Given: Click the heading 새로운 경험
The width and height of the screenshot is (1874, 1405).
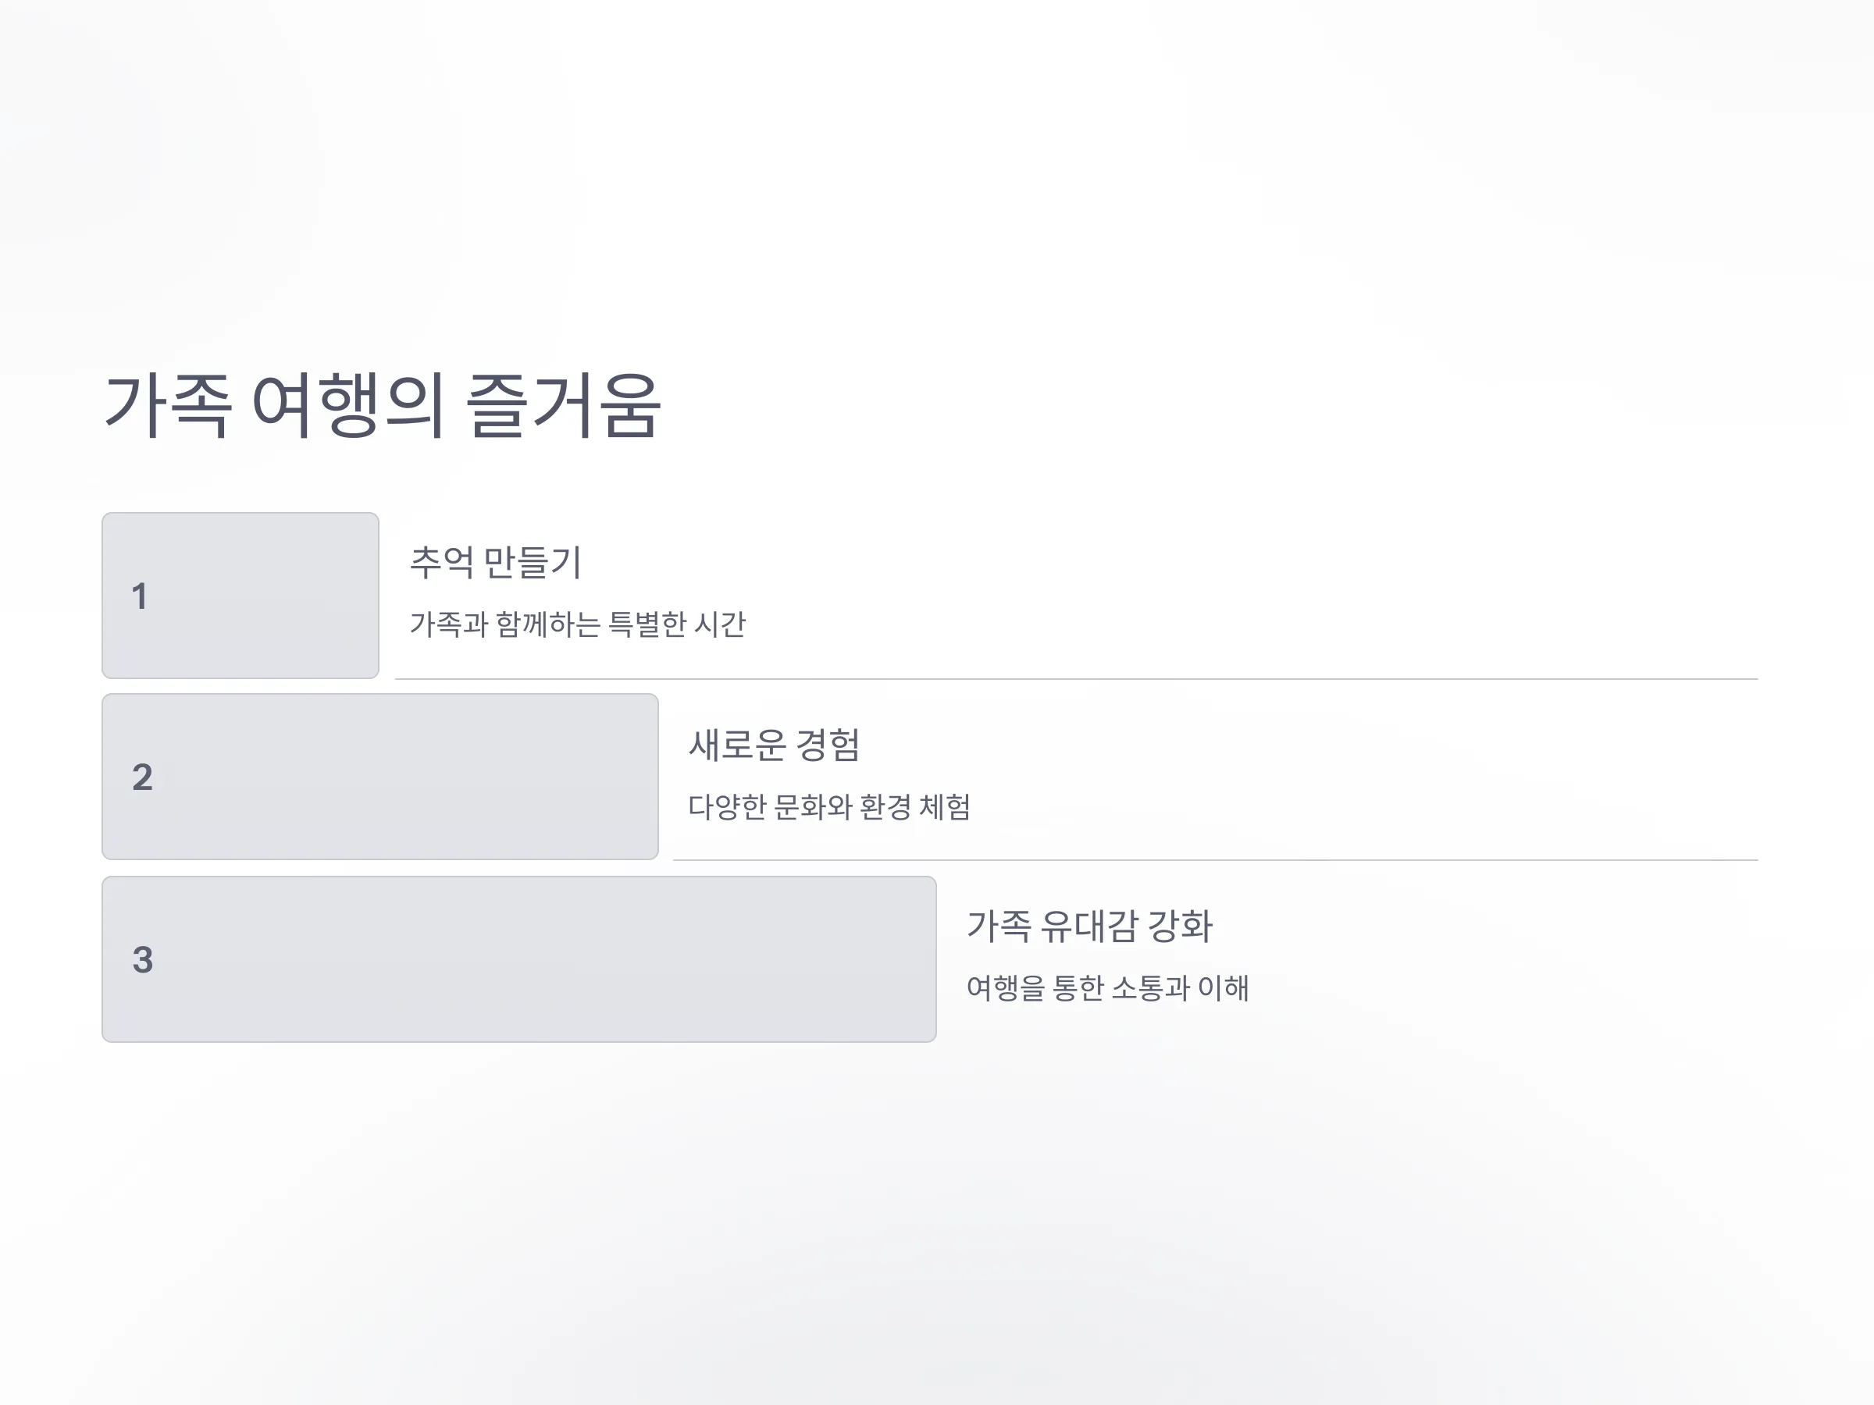Looking at the screenshot, I should [775, 745].
